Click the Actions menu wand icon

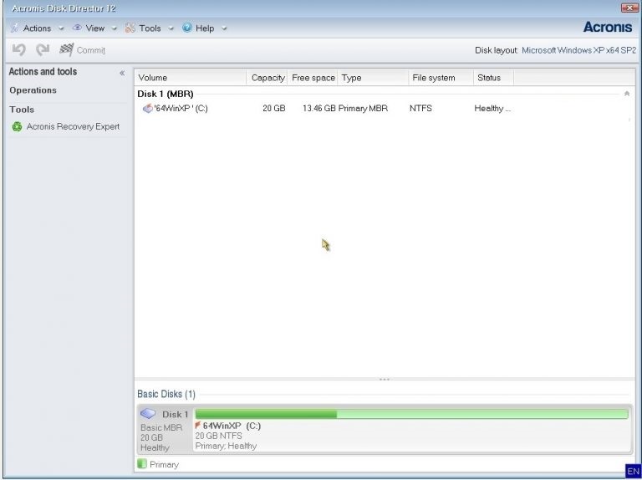coord(15,28)
